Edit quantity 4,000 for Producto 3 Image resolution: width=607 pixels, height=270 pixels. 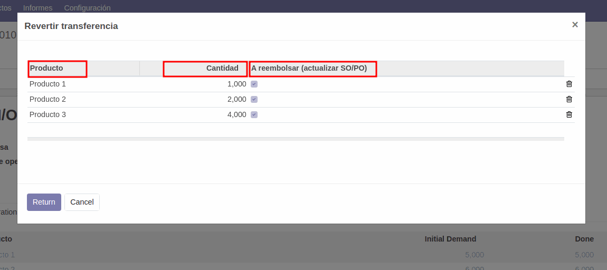pos(236,114)
